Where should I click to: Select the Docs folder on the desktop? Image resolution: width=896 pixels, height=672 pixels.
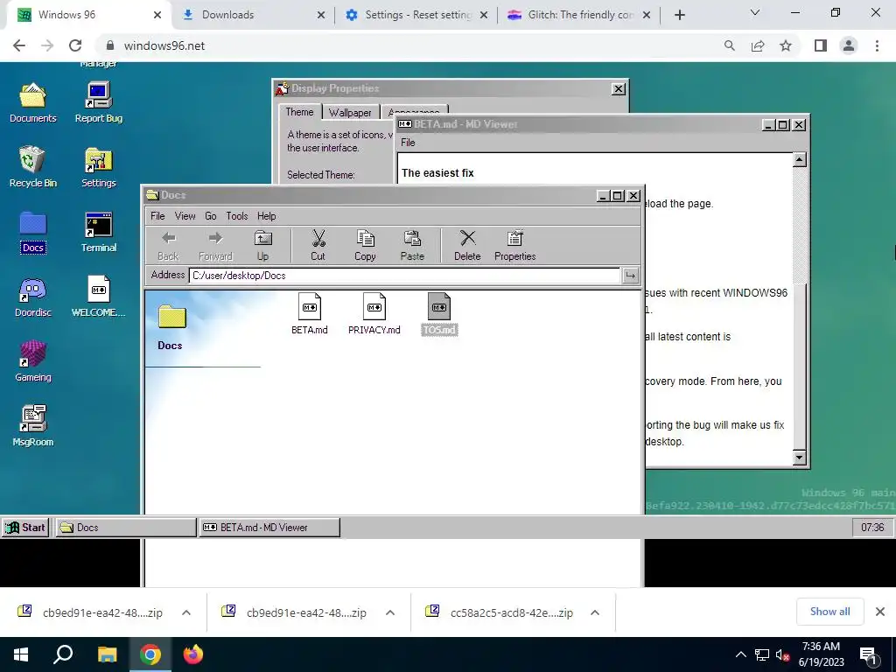pyautogui.click(x=32, y=233)
